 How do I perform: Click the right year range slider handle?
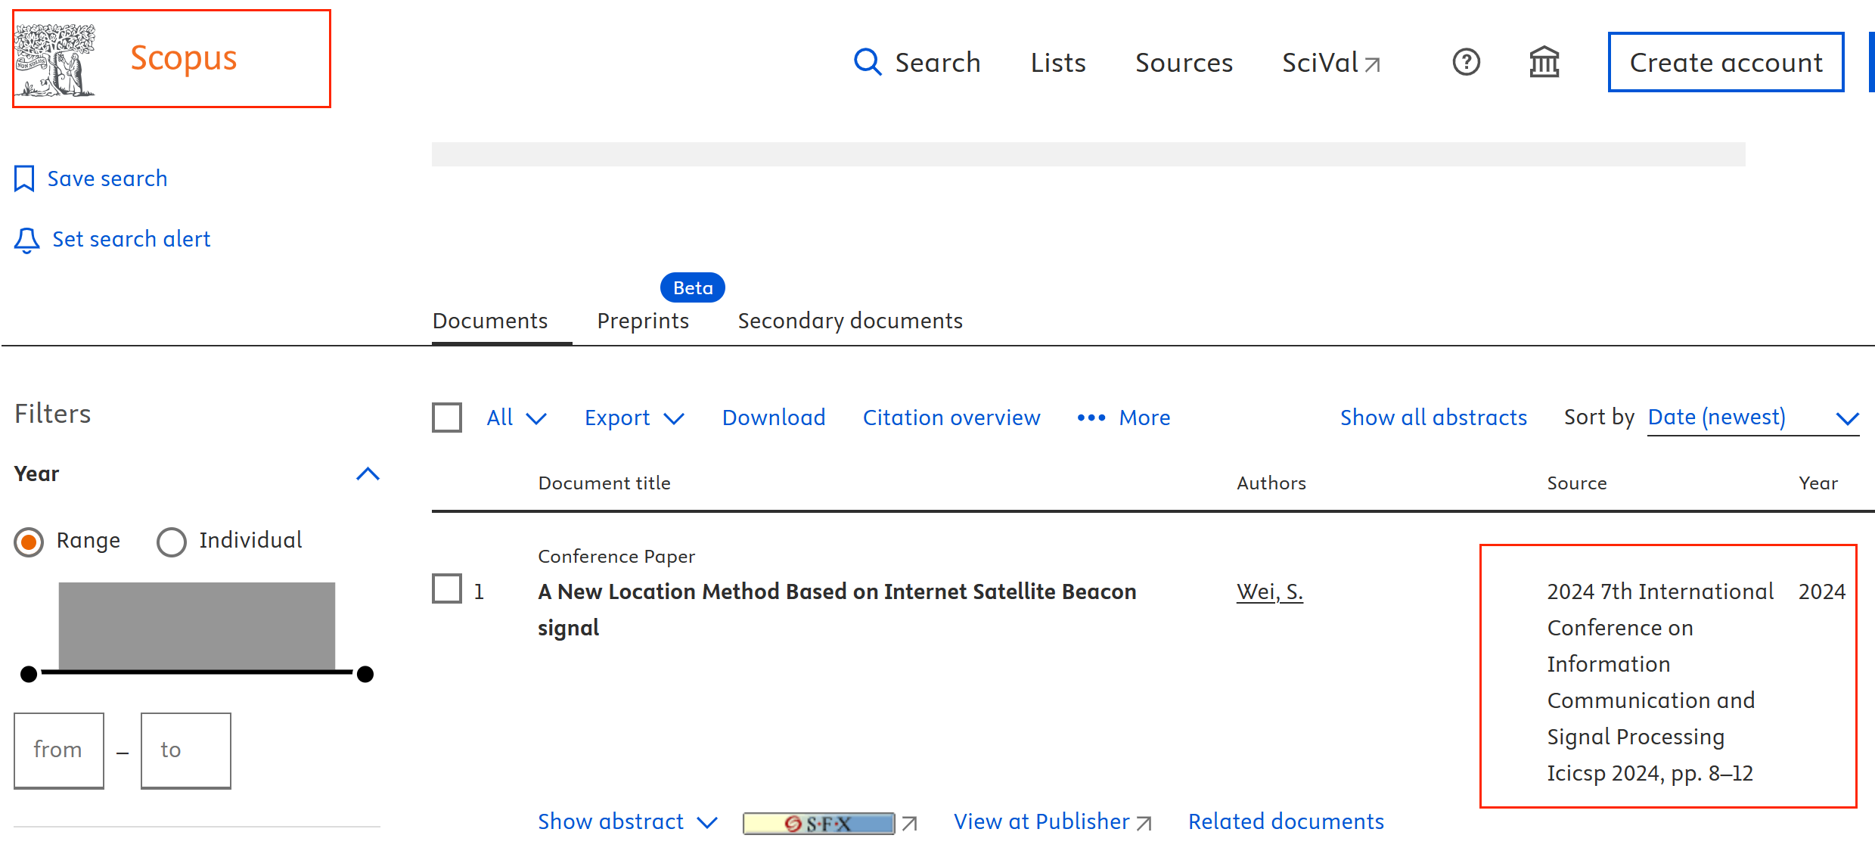tap(365, 673)
